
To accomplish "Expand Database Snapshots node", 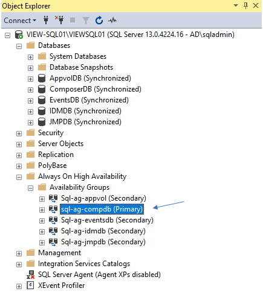I will [30, 68].
